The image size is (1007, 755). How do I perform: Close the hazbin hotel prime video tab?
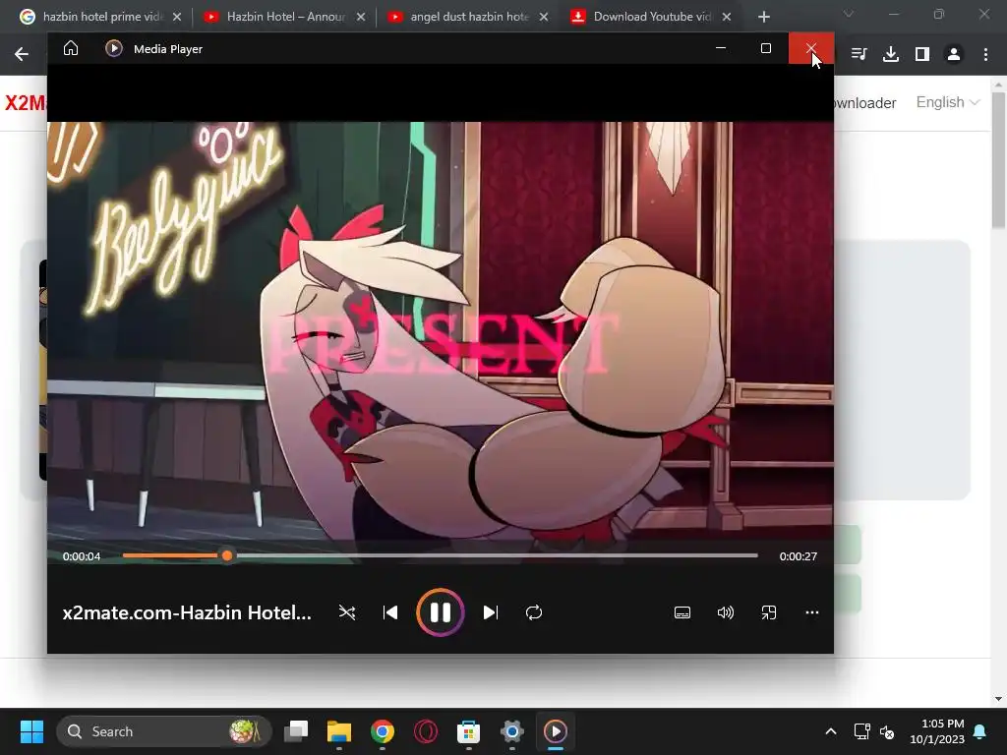[177, 17]
